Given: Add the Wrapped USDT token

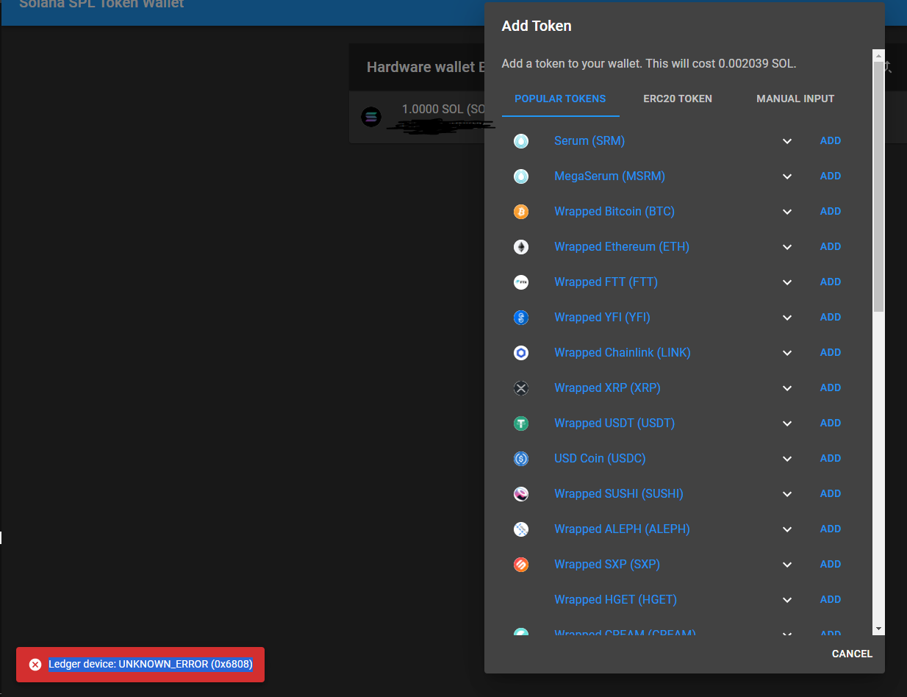Looking at the screenshot, I should point(831,423).
